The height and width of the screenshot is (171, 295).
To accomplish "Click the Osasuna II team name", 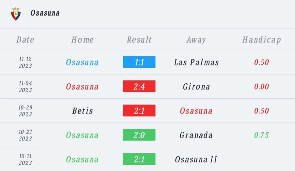I will 196,159.
